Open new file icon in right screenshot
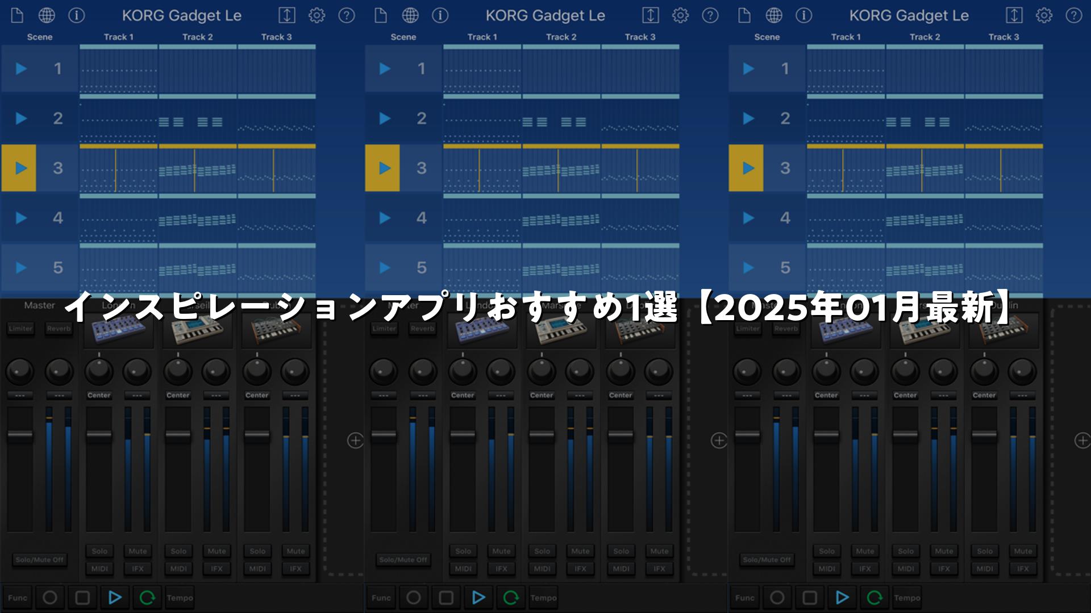The height and width of the screenshot is (613, 1091). [x=744, y=15]
